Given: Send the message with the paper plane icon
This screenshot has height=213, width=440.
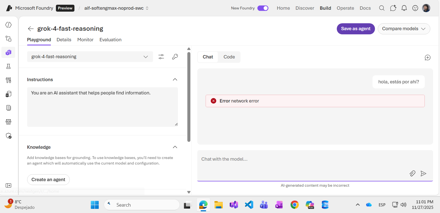Looking at the screenshot, I should (423, 173).
